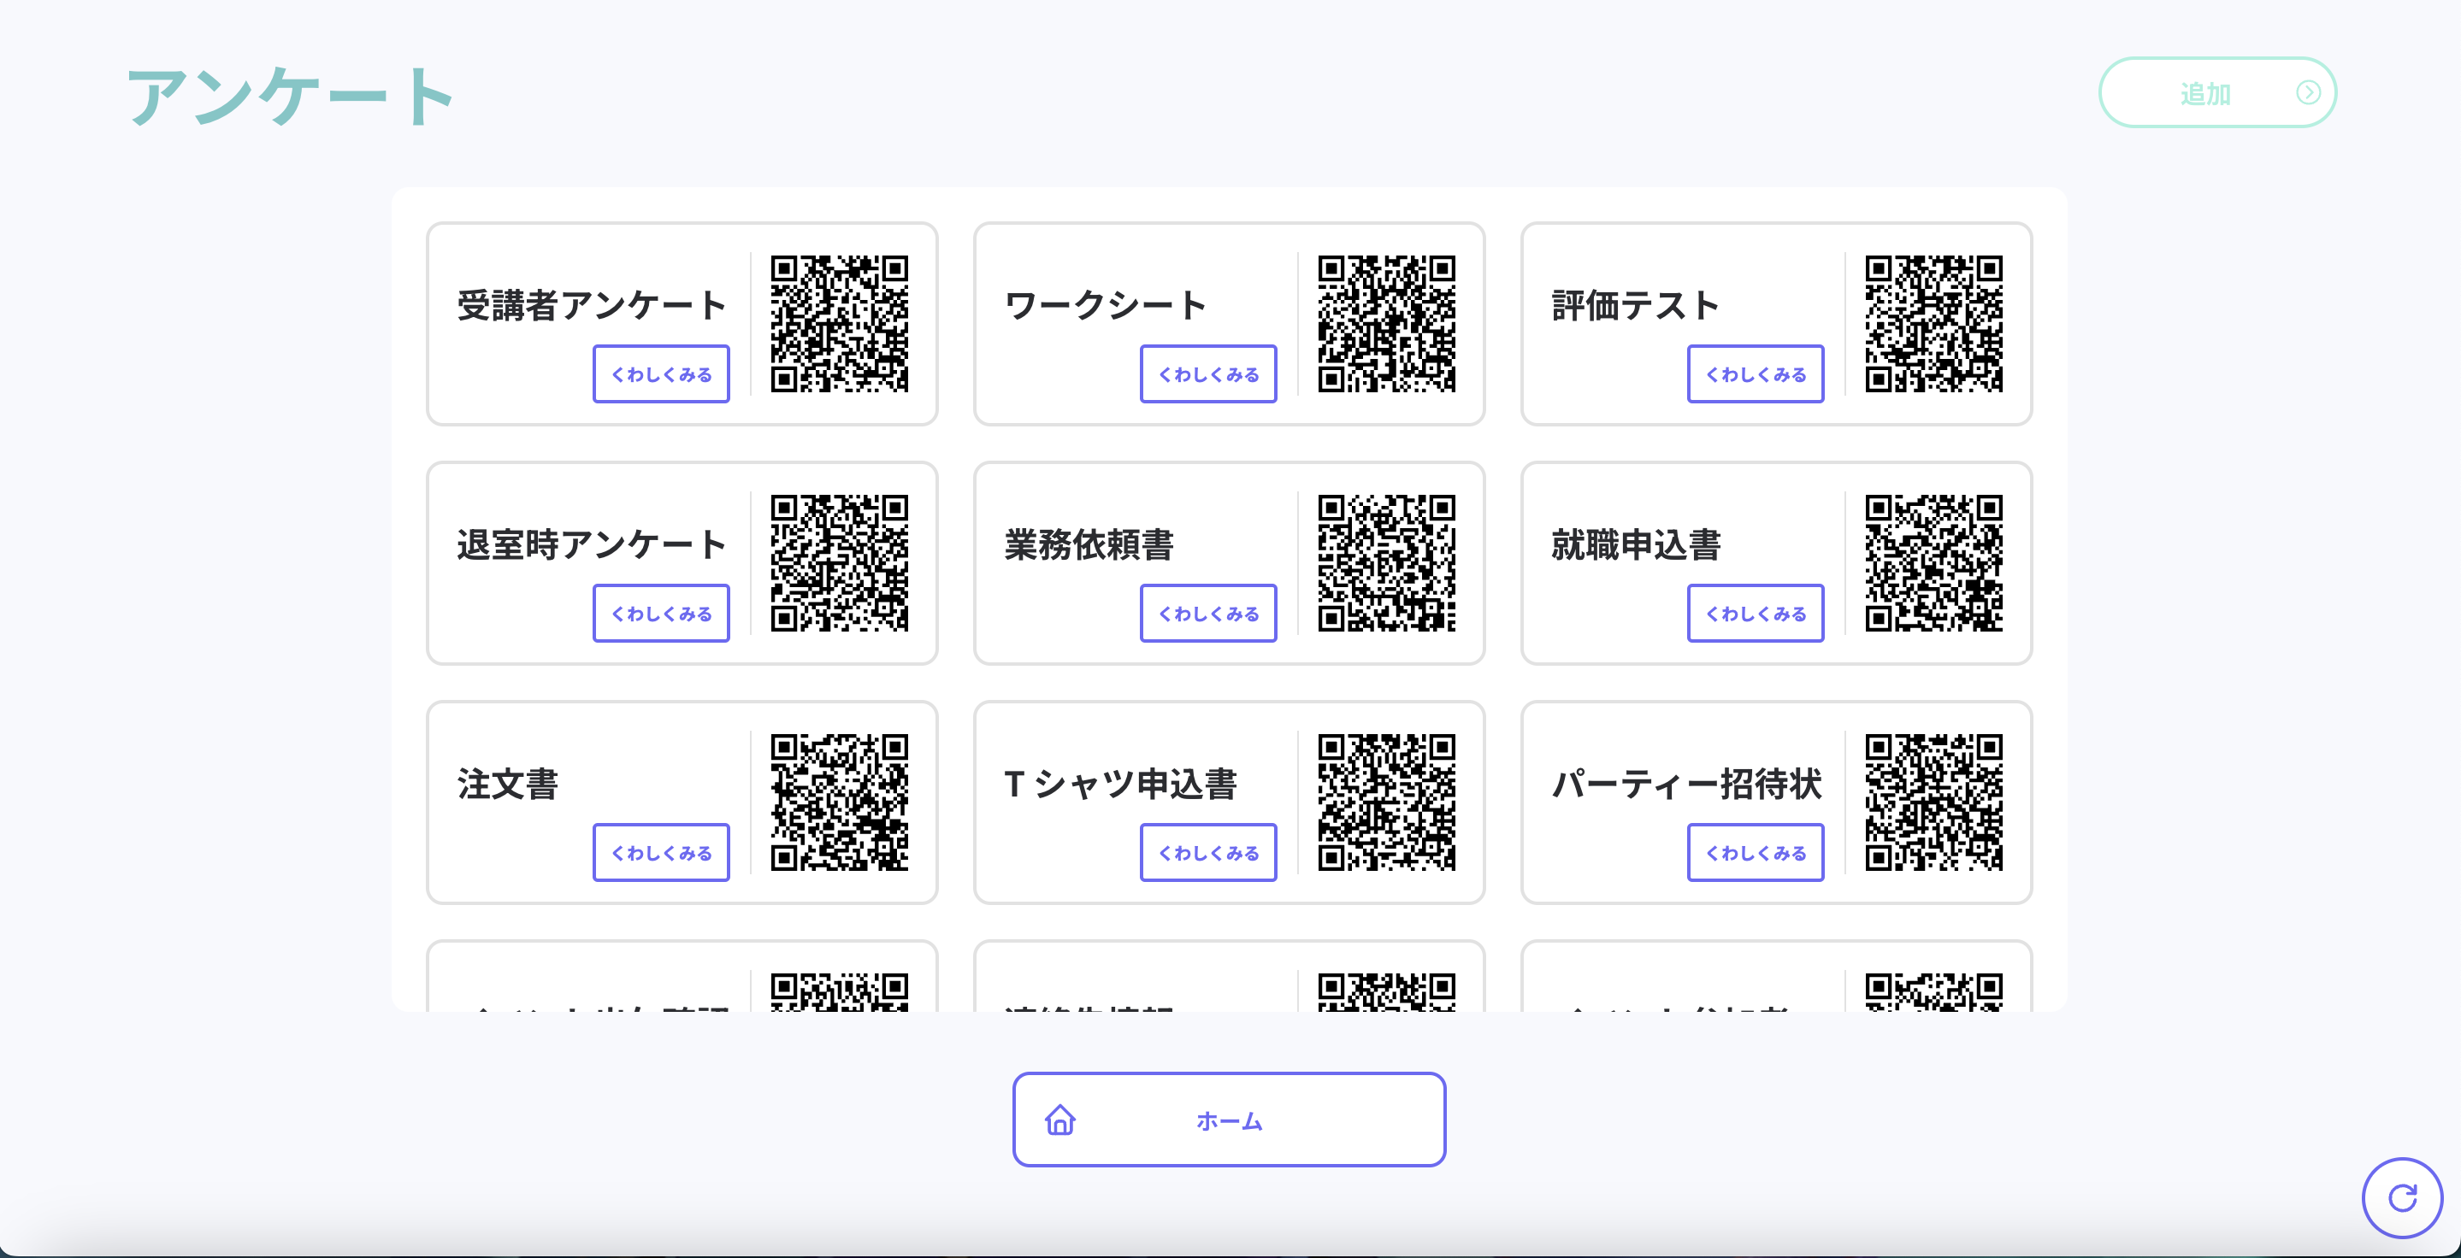Open くわしくみる for 就職申込書
2461x1258 pixels.
point(1756,614)
